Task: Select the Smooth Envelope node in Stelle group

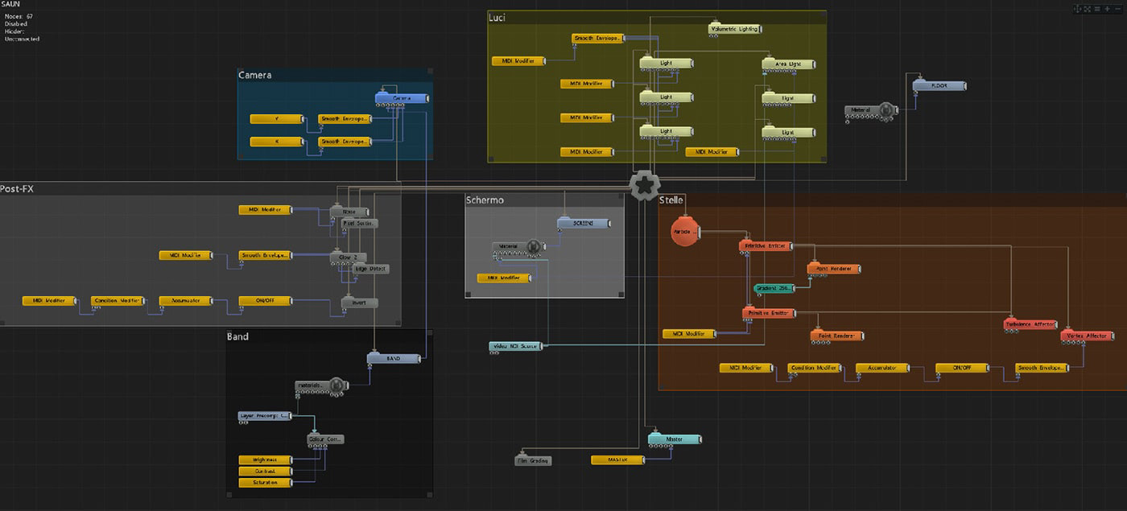Action: click(x=1042, y=368)
